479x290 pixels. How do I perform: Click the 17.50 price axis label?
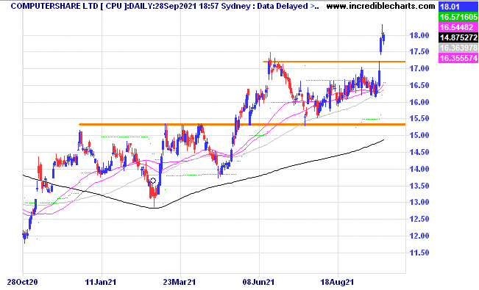[419, 52]
